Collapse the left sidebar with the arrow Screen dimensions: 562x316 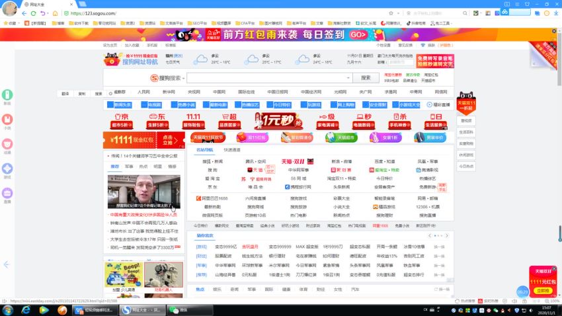[7, 264]
